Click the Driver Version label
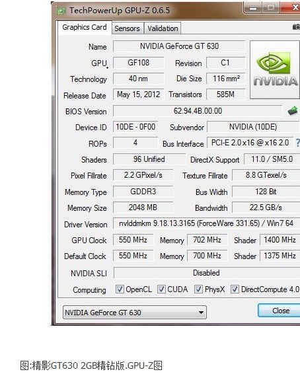Image resolution: width=300 pixels, height=380 pixels. (x=85, y=225)
